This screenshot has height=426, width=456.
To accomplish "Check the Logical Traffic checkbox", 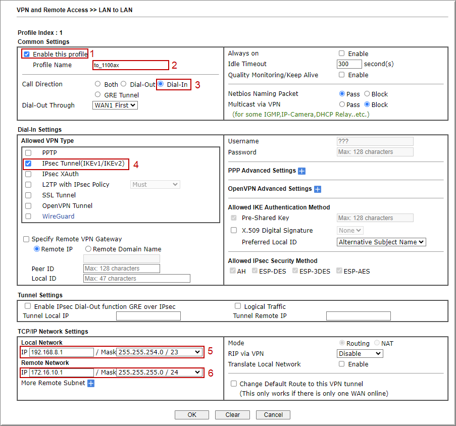I will [x=238, y=306].
